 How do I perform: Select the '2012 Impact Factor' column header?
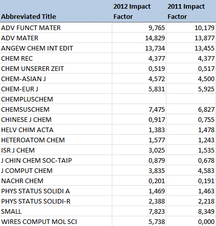coord(139,11)
